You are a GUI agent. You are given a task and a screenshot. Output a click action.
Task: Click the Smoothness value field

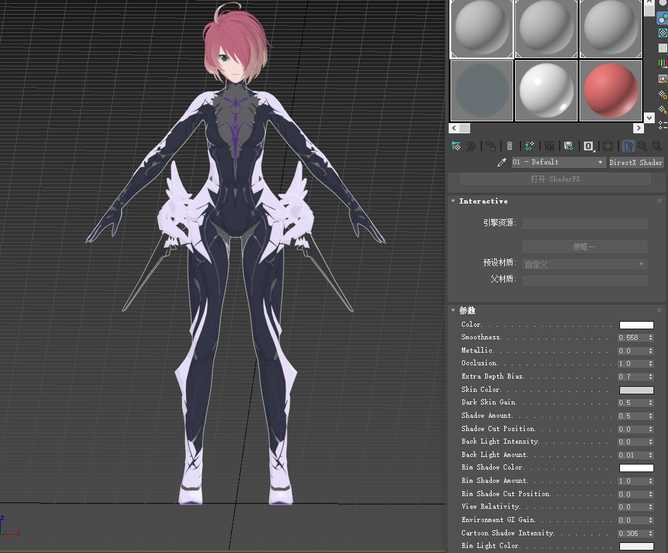(631, 337)
